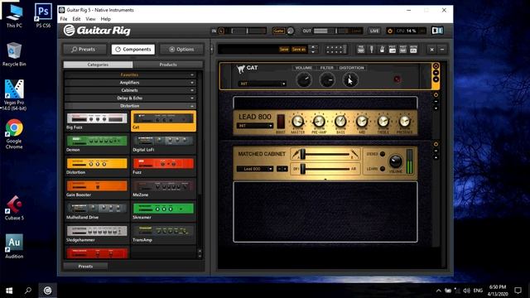
Task: Enable the Stereo option on Matched Cabinet
Action: tap(383, 154)
